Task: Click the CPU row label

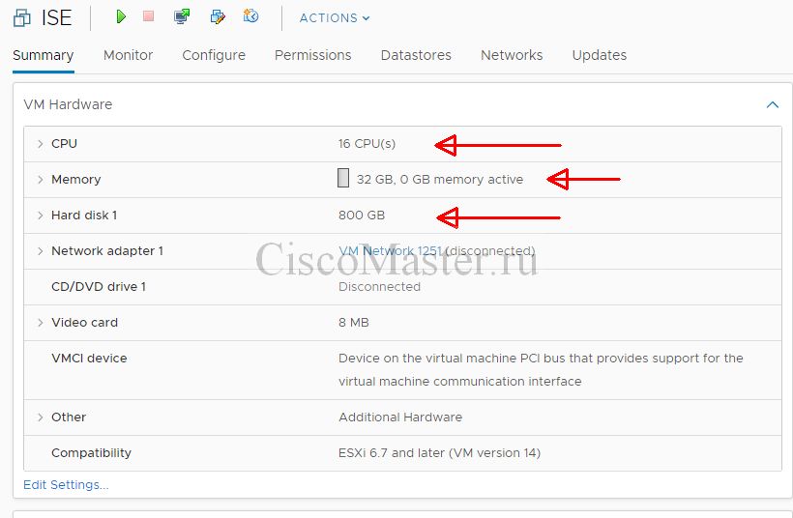Action: tap(64, 144)
